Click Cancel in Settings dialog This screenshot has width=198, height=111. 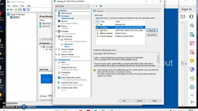(x=140, y=101)
